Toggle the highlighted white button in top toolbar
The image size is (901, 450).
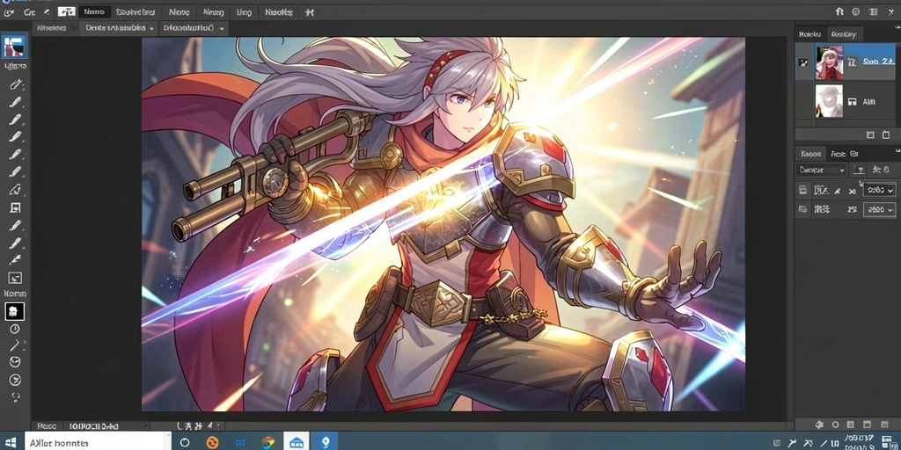[67, 11]
